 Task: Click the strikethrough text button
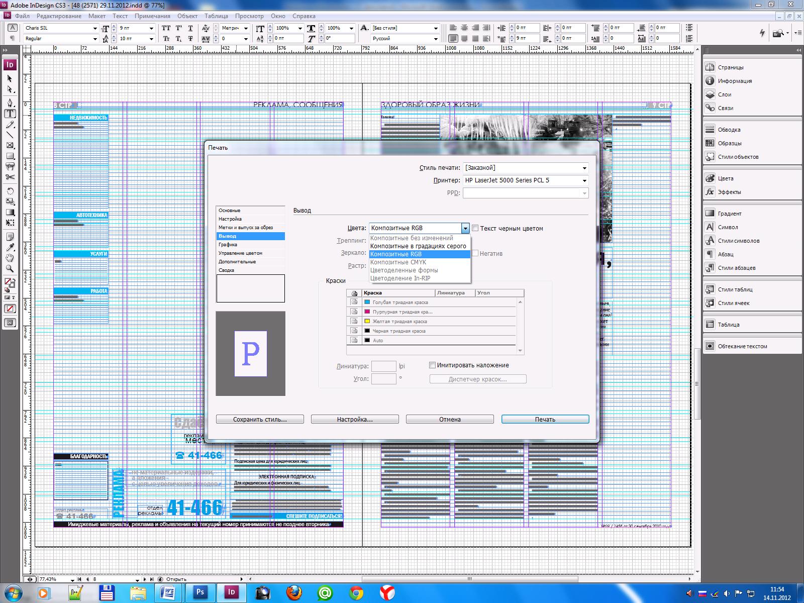(x=190, y=39)
